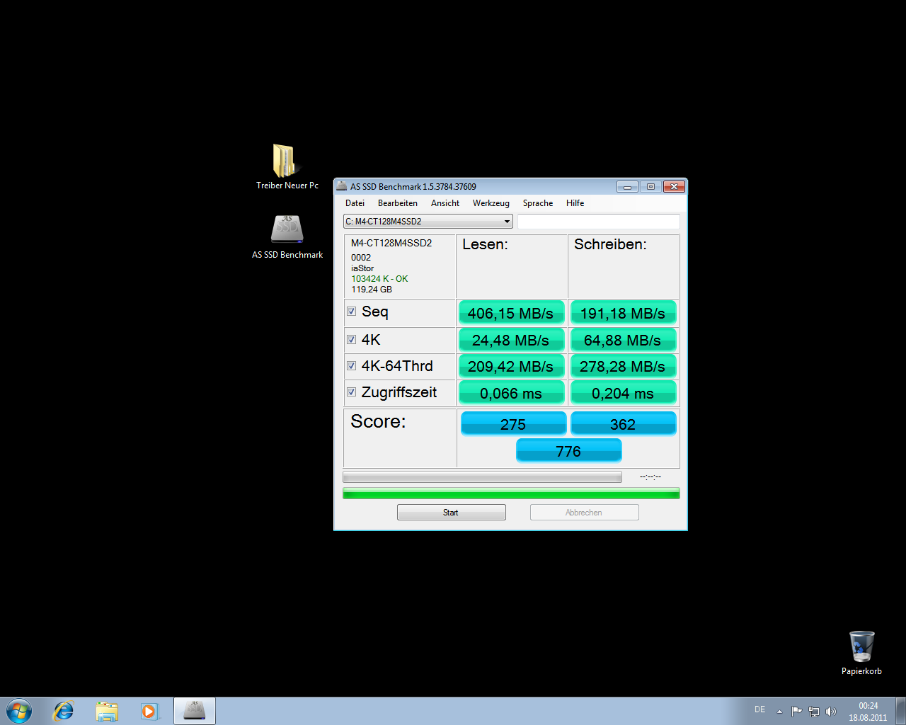Open the Bearbeiten menu
Viewport: 906px width, 725px height.
coord(397,203)
